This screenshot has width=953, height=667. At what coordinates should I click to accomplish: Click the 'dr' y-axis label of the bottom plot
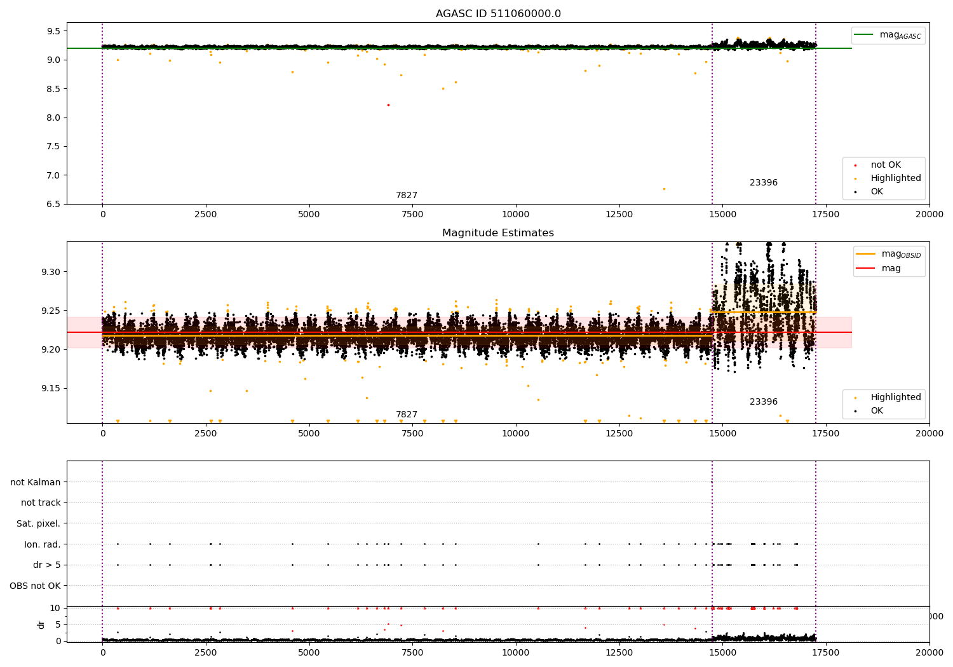pyautogui.click(x=41, y=624)
